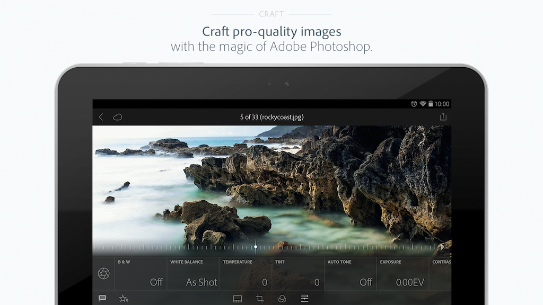The height and width of the screenshot is (305, 543).
Task: Select the Tint adjustment tile
Action: [297, 274]
